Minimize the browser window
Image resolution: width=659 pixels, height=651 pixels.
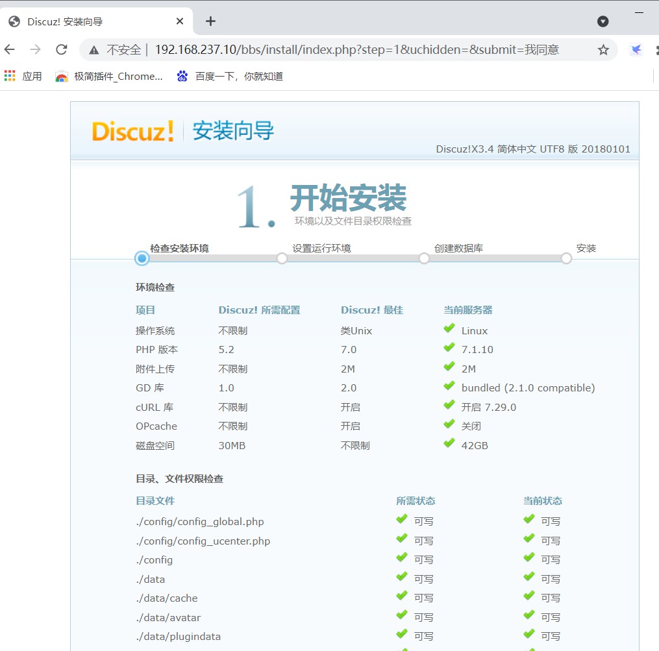pos(639,12)
